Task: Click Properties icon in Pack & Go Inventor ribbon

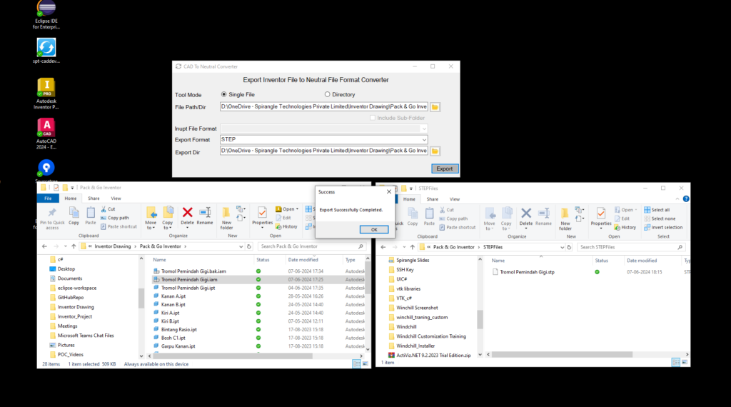Action: [263, 218]
